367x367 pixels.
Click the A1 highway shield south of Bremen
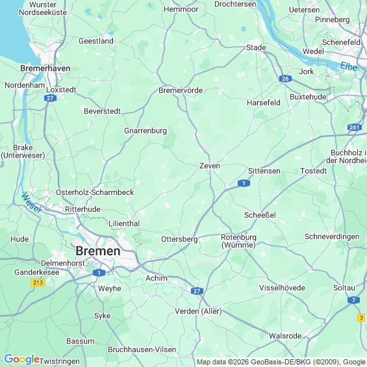click(x=99, y=273)
